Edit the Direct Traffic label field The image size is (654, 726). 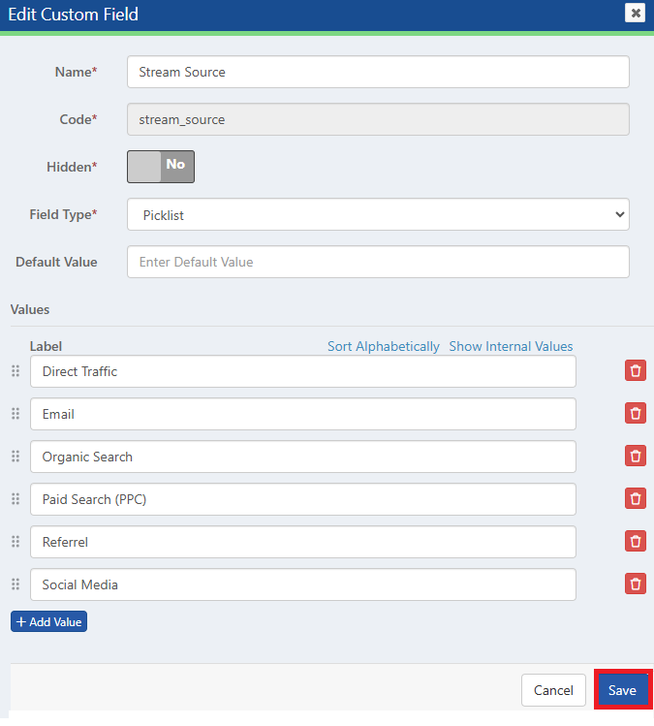coord(303,371)
